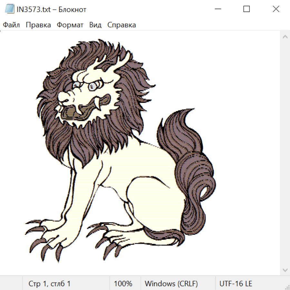The height and width of the screenshot is (290, 290).
Task: Maximize the Notepad window
Action: pyautogui.click(x=247, y=9)
